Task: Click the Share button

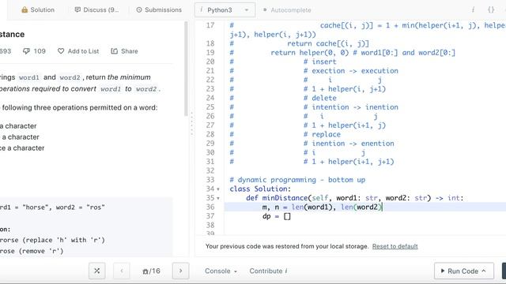Action: (x=124, y=51)
